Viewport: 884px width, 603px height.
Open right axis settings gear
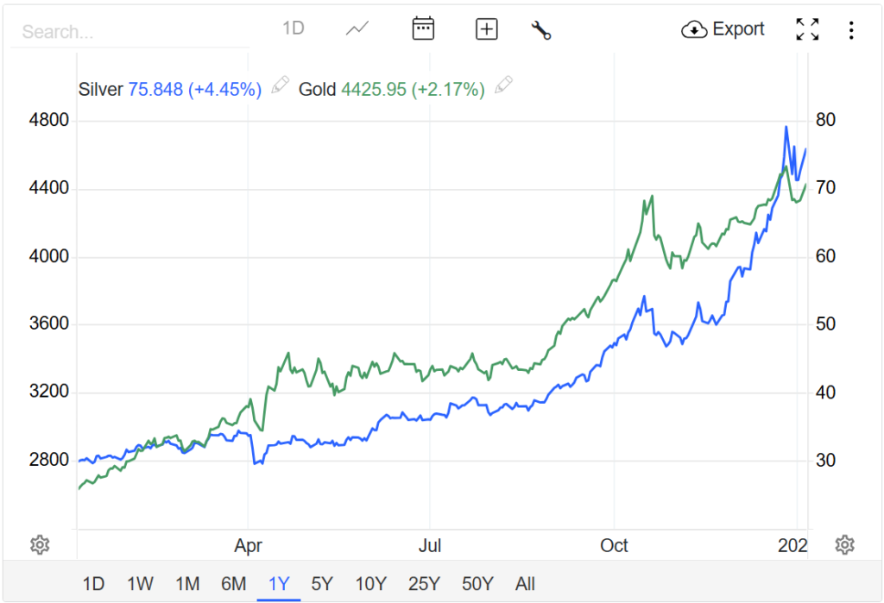(844, 544)
